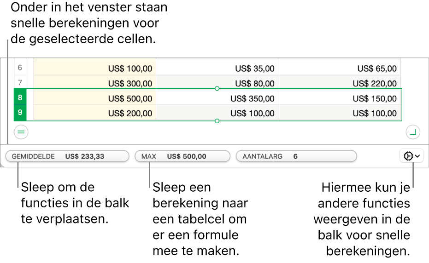Click cell containing US$ 35,00

[x=217, y=69]
